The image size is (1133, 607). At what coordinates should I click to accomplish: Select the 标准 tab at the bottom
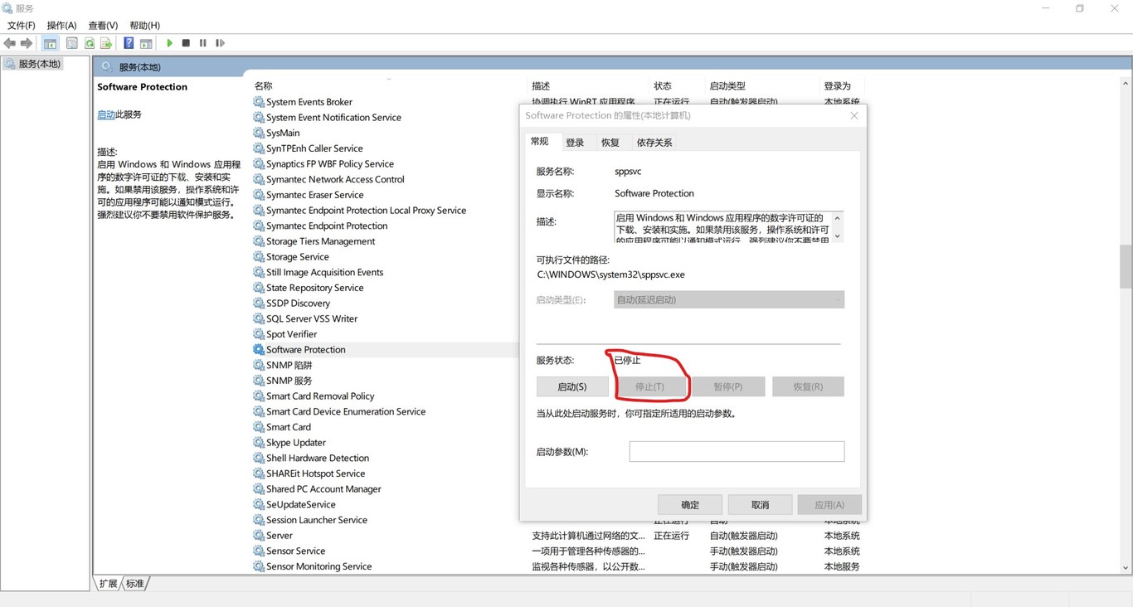(135, 584)
